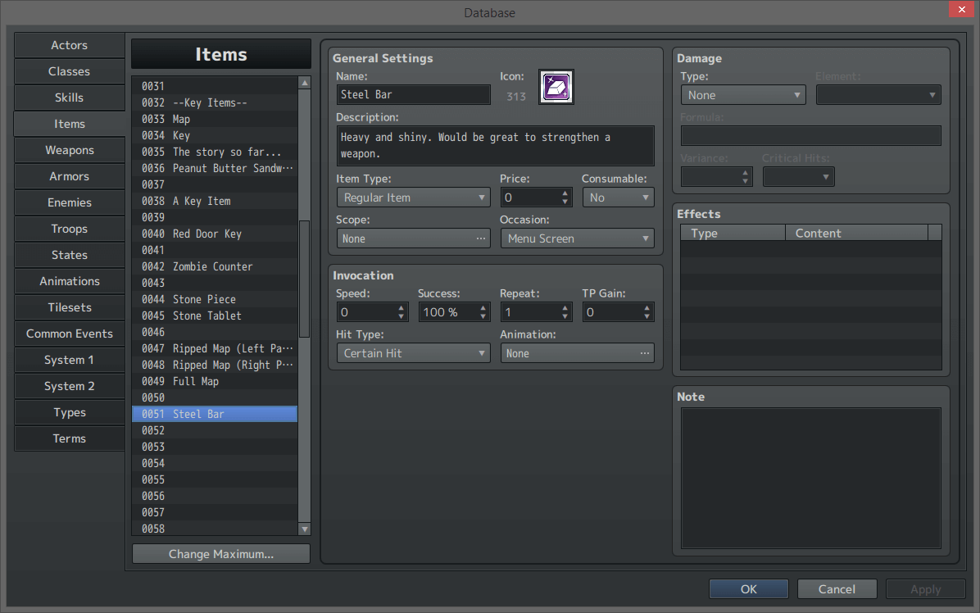Image resolution: width=980 pixels, height=613 pixels.
Task: Open the Consumable dropdown
Action: (618, 198)
